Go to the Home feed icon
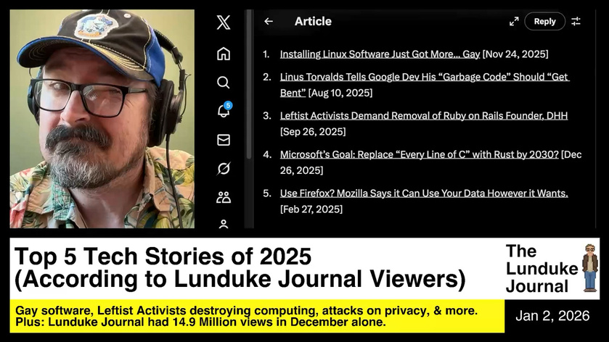The width and height of the screenshot is (609, 342). [x=224, y=54]
